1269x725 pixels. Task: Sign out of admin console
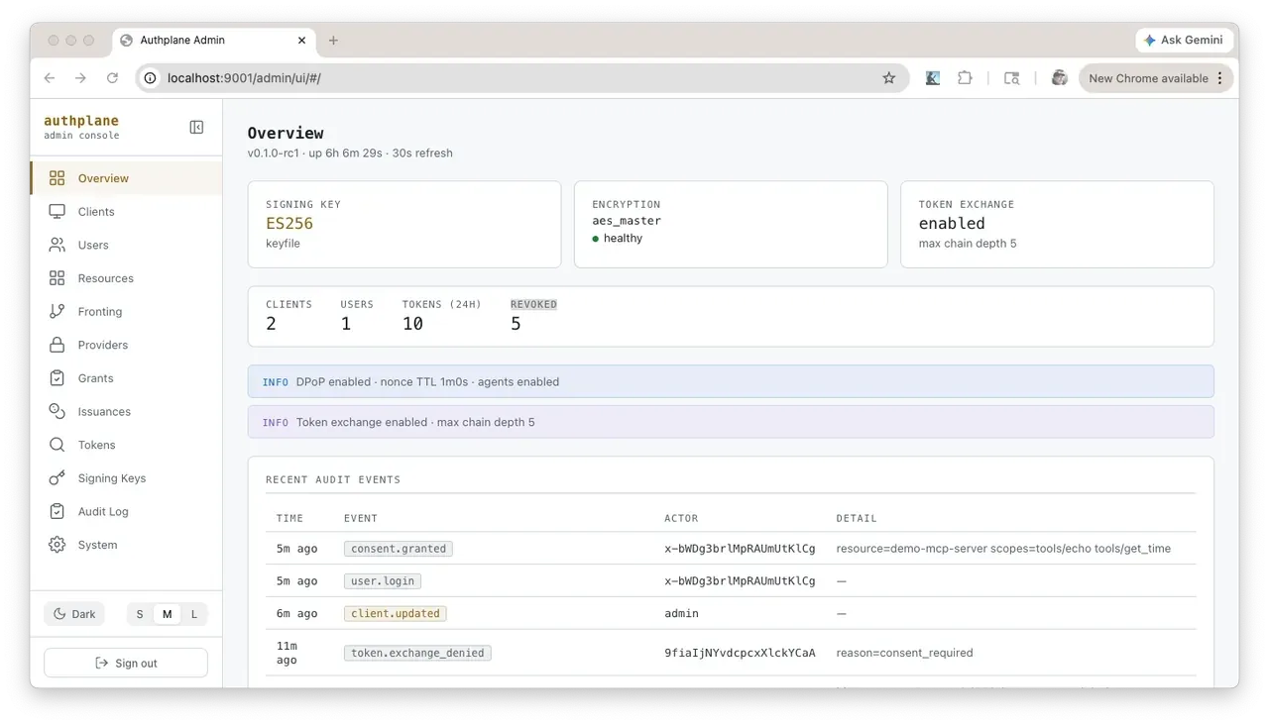coord(126,663)
